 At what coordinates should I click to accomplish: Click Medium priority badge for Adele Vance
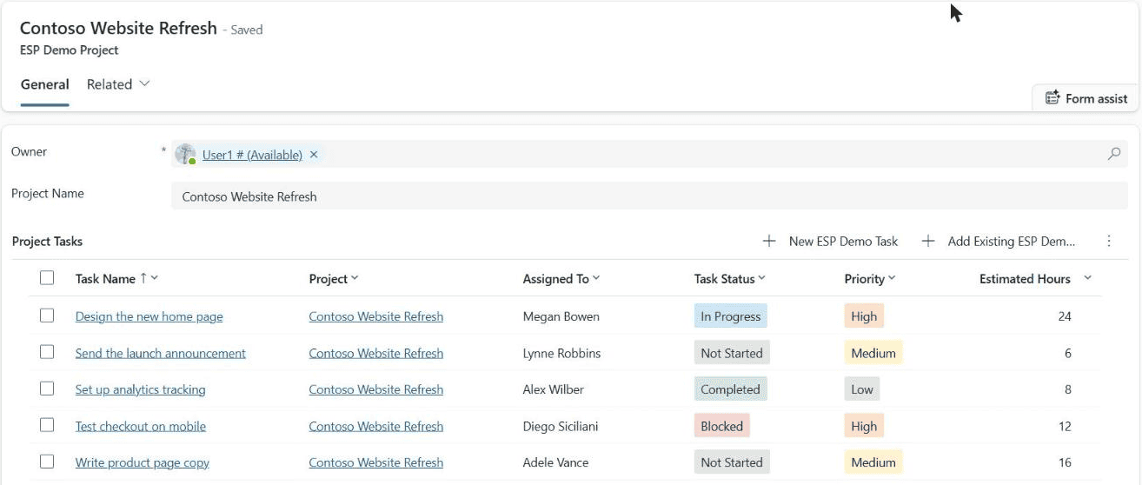click(873, 462)
